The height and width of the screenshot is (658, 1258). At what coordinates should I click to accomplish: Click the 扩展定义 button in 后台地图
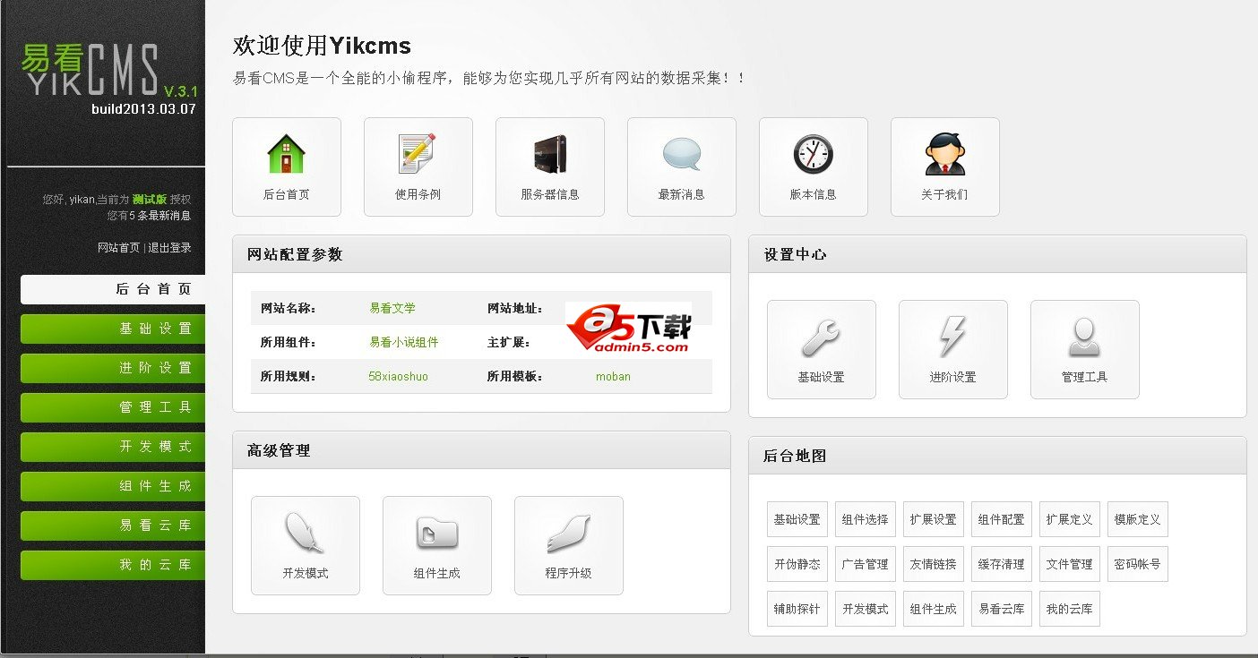pos(1070,519)
